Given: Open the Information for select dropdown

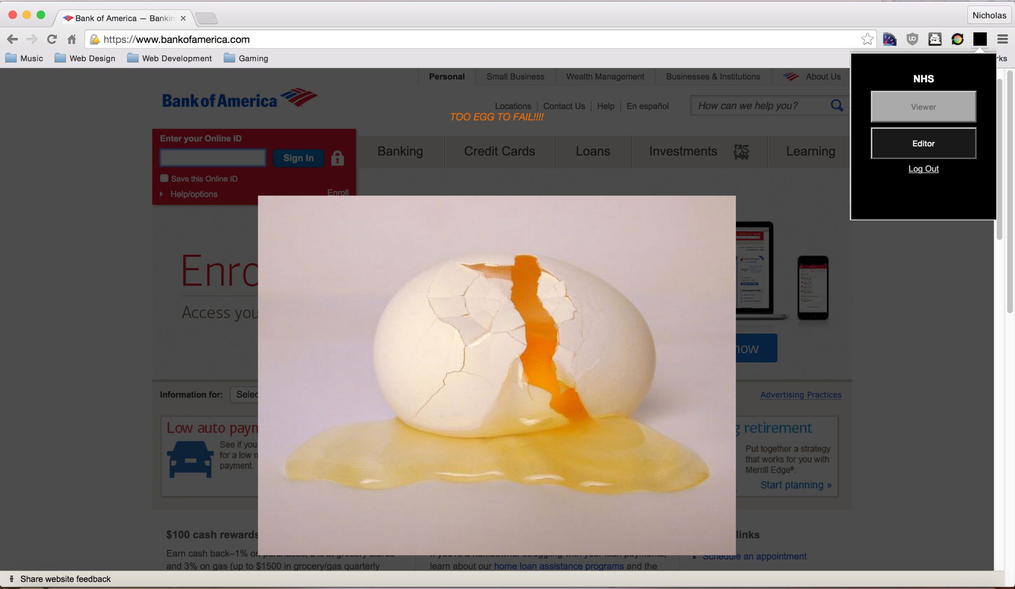Looking at the screenshot, I should [244, 394].
